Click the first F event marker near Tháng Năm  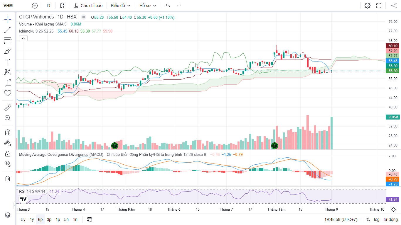[x=115, y=145]
